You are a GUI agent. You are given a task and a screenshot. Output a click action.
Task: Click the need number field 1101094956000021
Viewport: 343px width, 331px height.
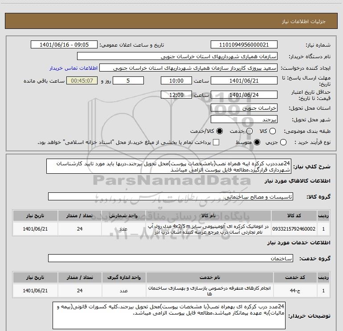(x=244, y=45)
